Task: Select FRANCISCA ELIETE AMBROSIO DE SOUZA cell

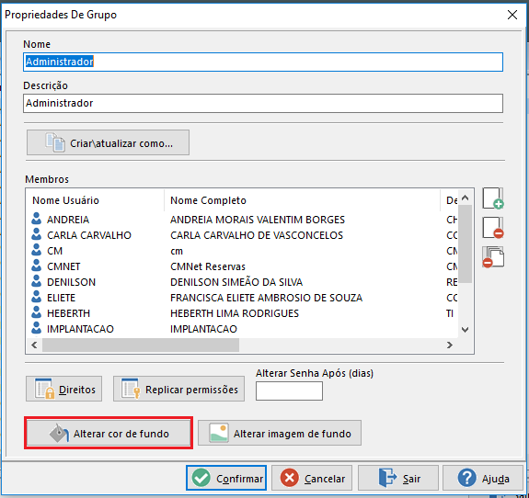Action: coord(266,298)
